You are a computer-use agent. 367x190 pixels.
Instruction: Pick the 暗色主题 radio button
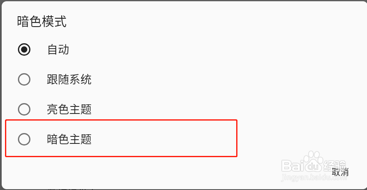[x=24, y=139]
